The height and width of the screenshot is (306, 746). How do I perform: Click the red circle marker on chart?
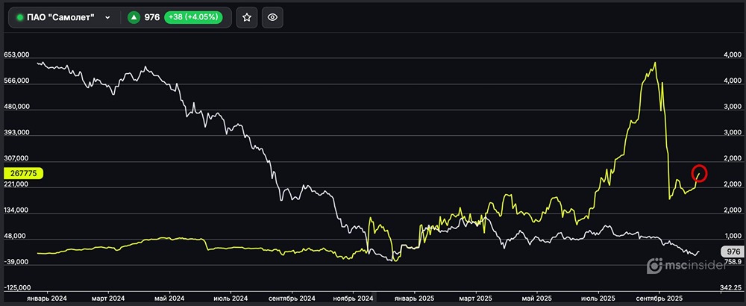click(x=699, y=173)
